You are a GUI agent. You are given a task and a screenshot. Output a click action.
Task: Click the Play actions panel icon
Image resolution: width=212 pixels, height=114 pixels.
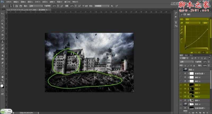click(x=176, y=17)
